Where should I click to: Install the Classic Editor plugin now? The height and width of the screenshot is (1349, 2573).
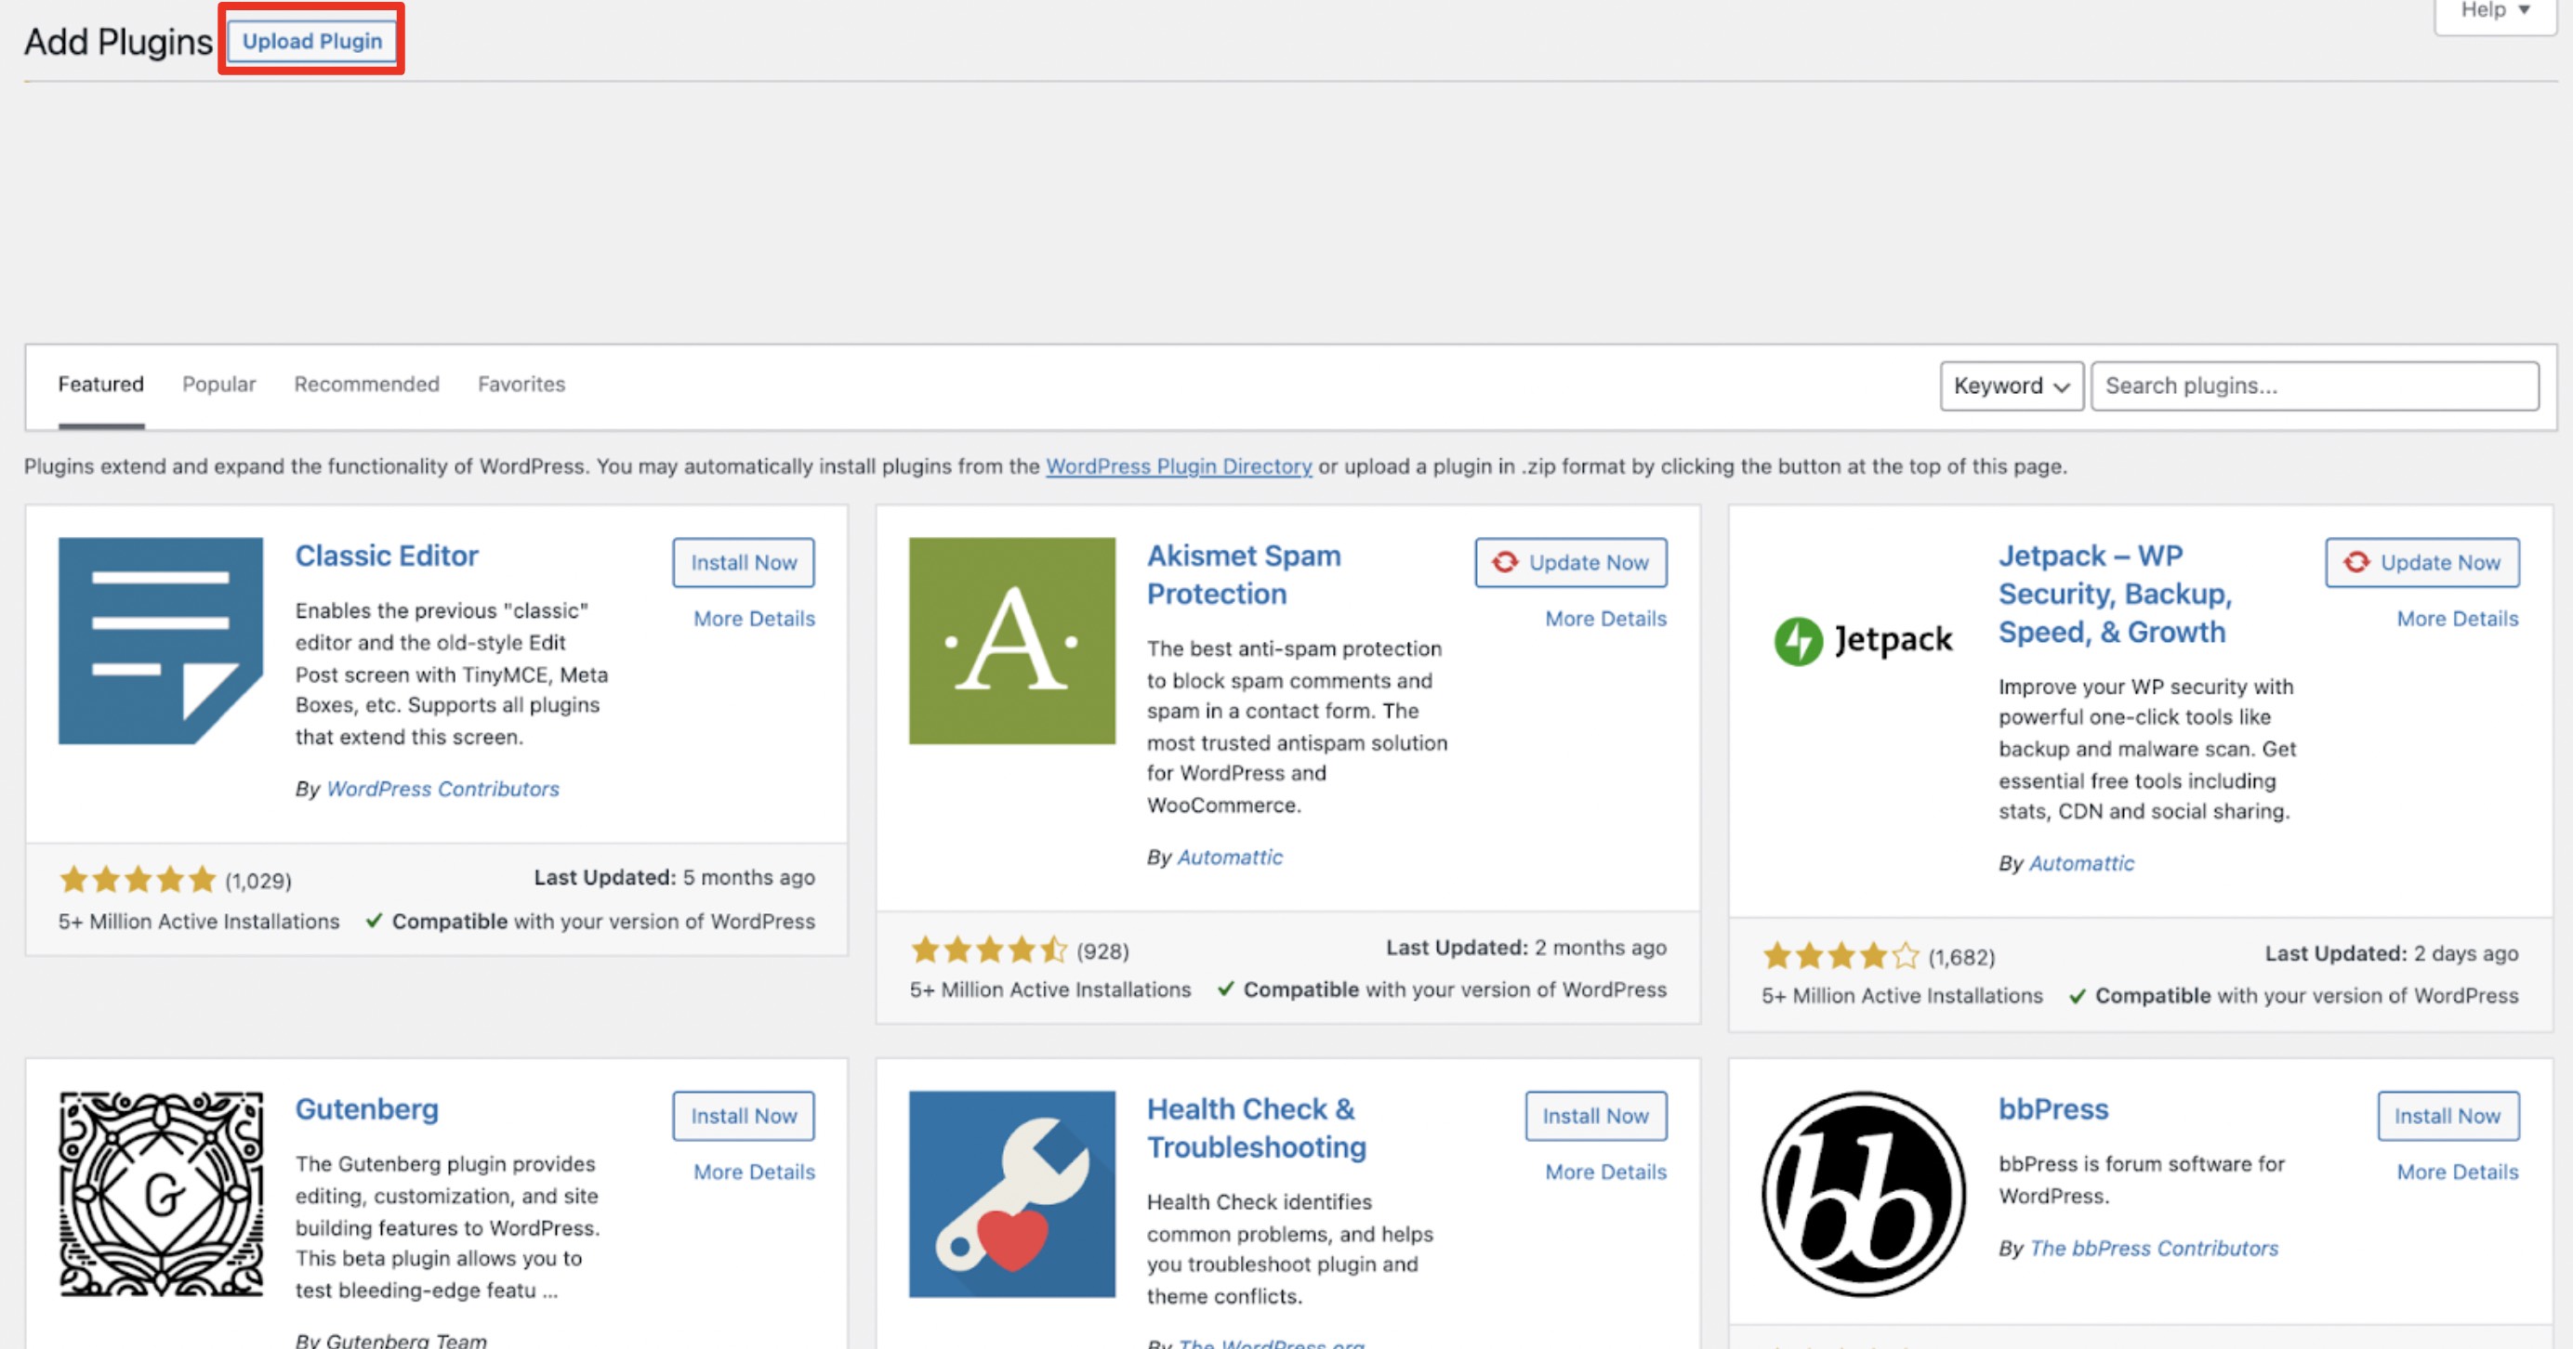click(x=745, y=562)
